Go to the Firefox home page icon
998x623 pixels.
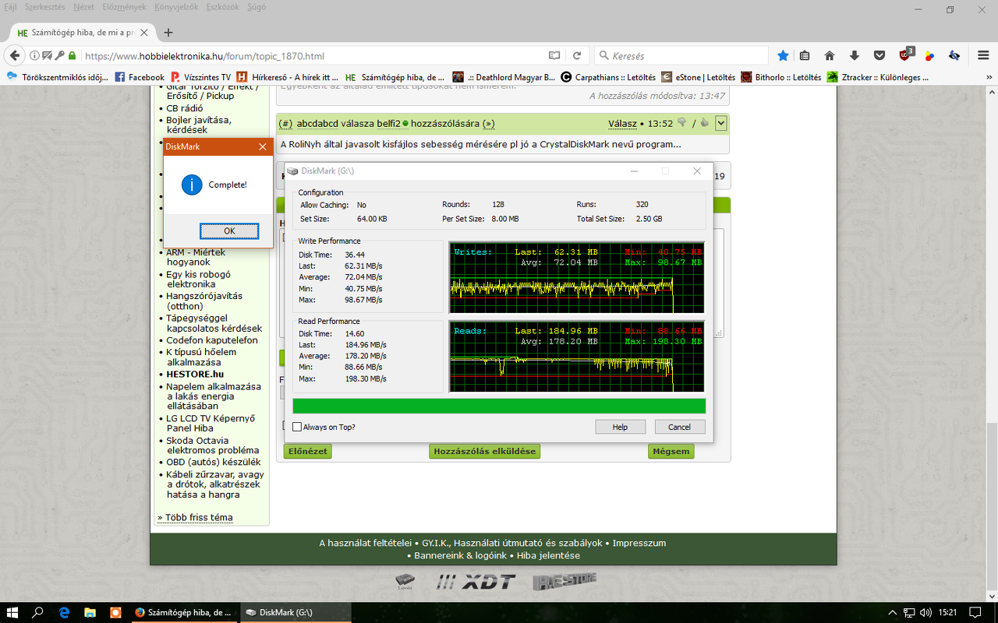[830, 56]
